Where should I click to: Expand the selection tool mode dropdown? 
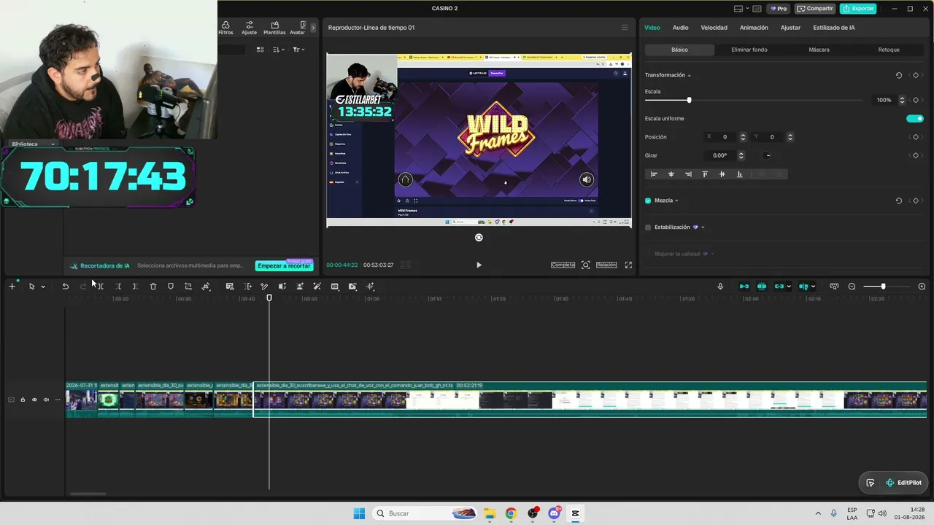click(43, 287)
